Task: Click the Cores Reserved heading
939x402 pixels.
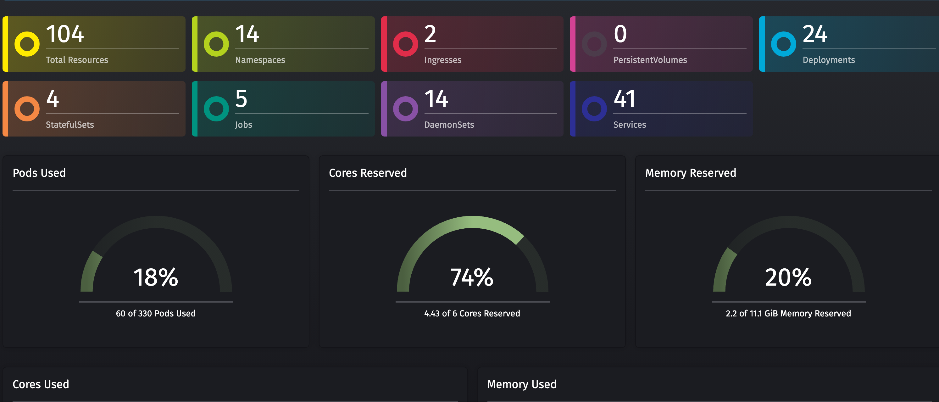Action: click(368, 173)
